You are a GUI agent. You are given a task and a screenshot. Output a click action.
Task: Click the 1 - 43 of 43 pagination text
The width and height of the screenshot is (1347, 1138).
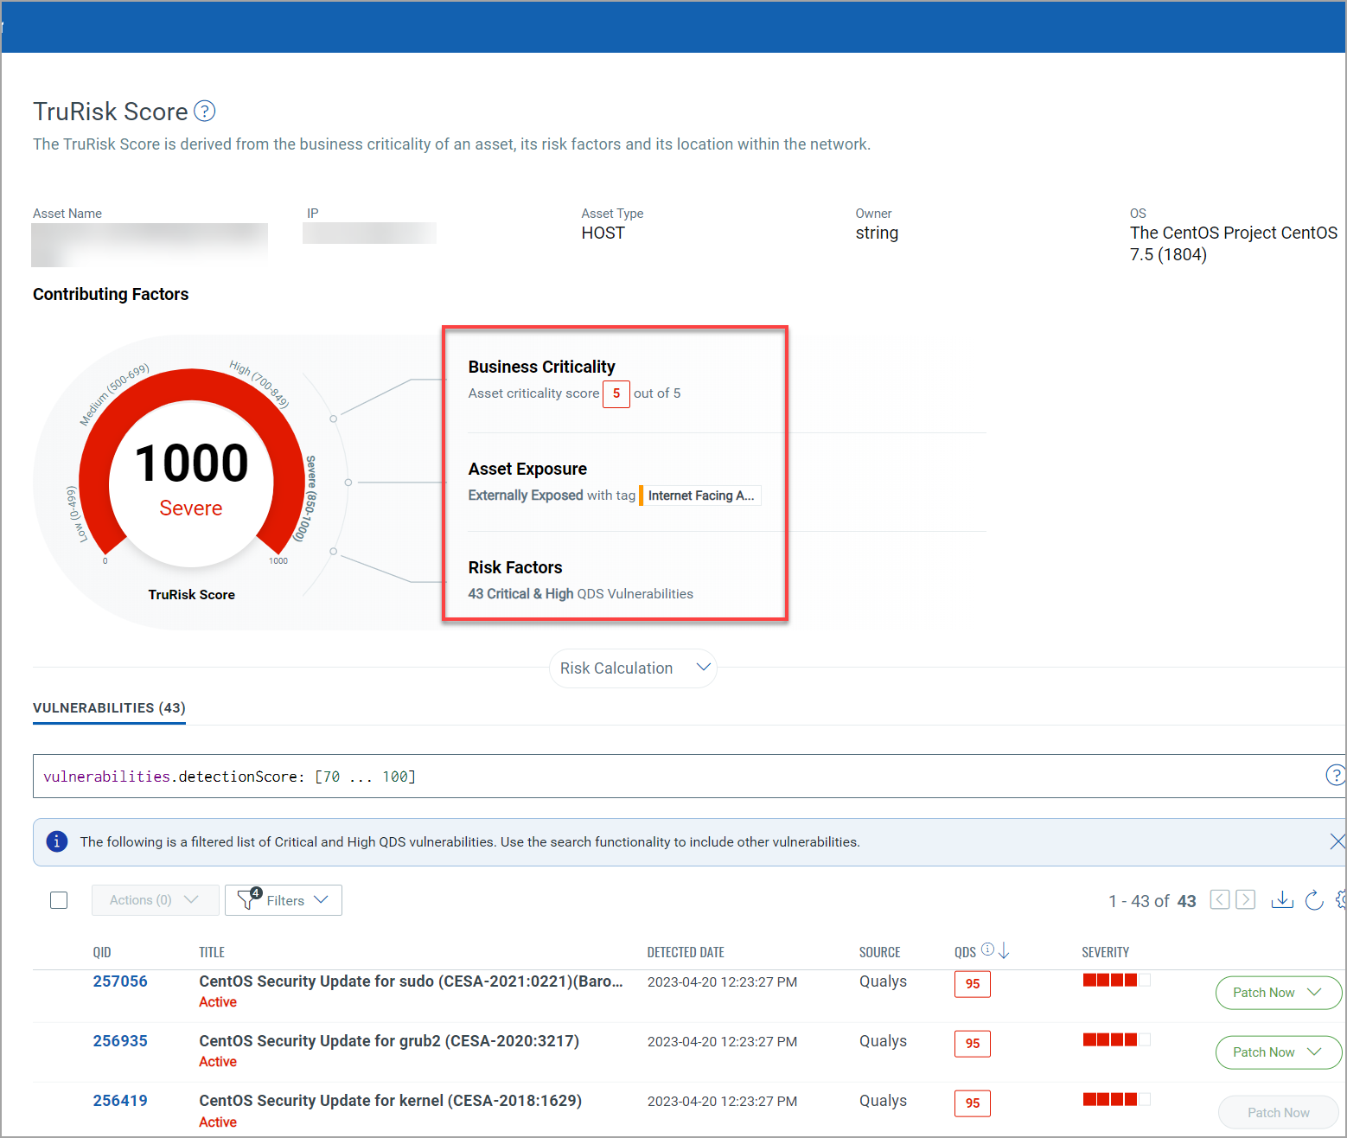click(x=1152, y=901)
